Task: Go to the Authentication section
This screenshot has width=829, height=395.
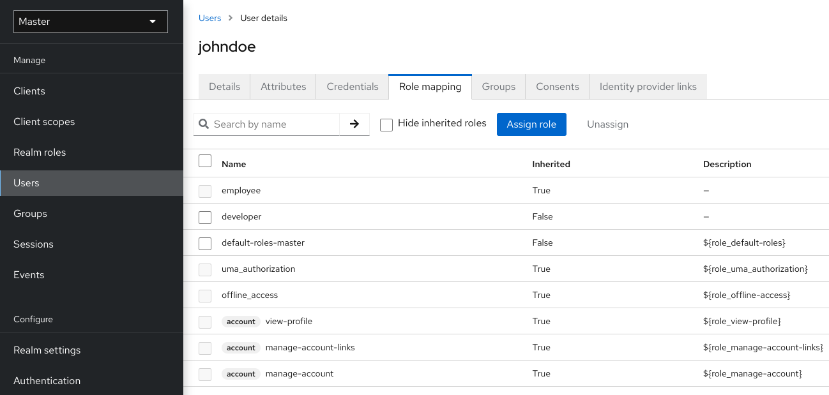Action: pos(47,380)
